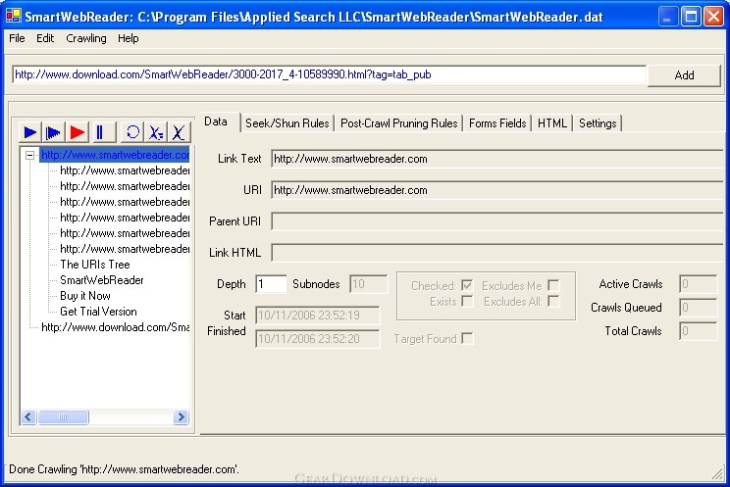
Task: Close the SmartWebReader window
Action: point(713,18)
